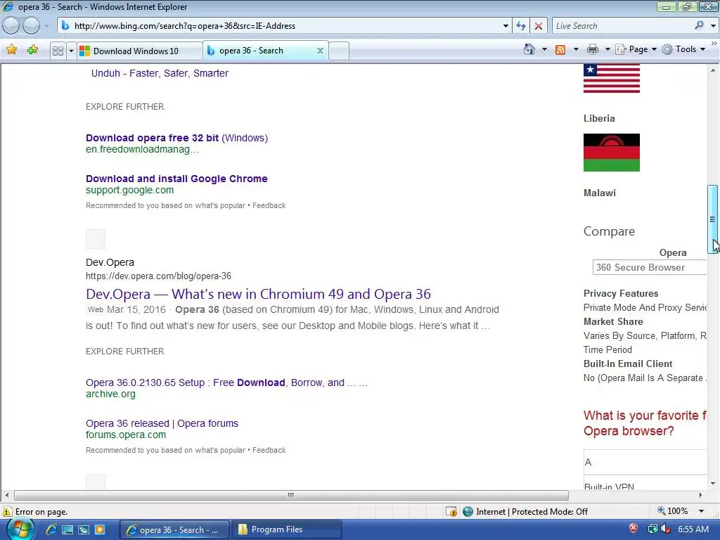The image size is (720, 540).
Task: Click the vertical scrollbar up arrow
Action: point(713,70)
